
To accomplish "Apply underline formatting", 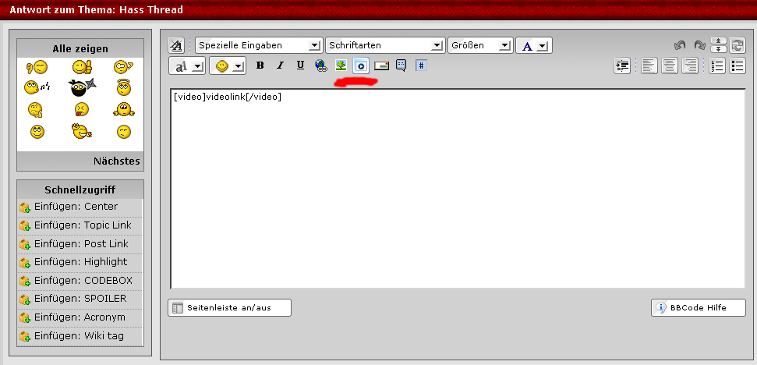I will (x=300, y=66).
